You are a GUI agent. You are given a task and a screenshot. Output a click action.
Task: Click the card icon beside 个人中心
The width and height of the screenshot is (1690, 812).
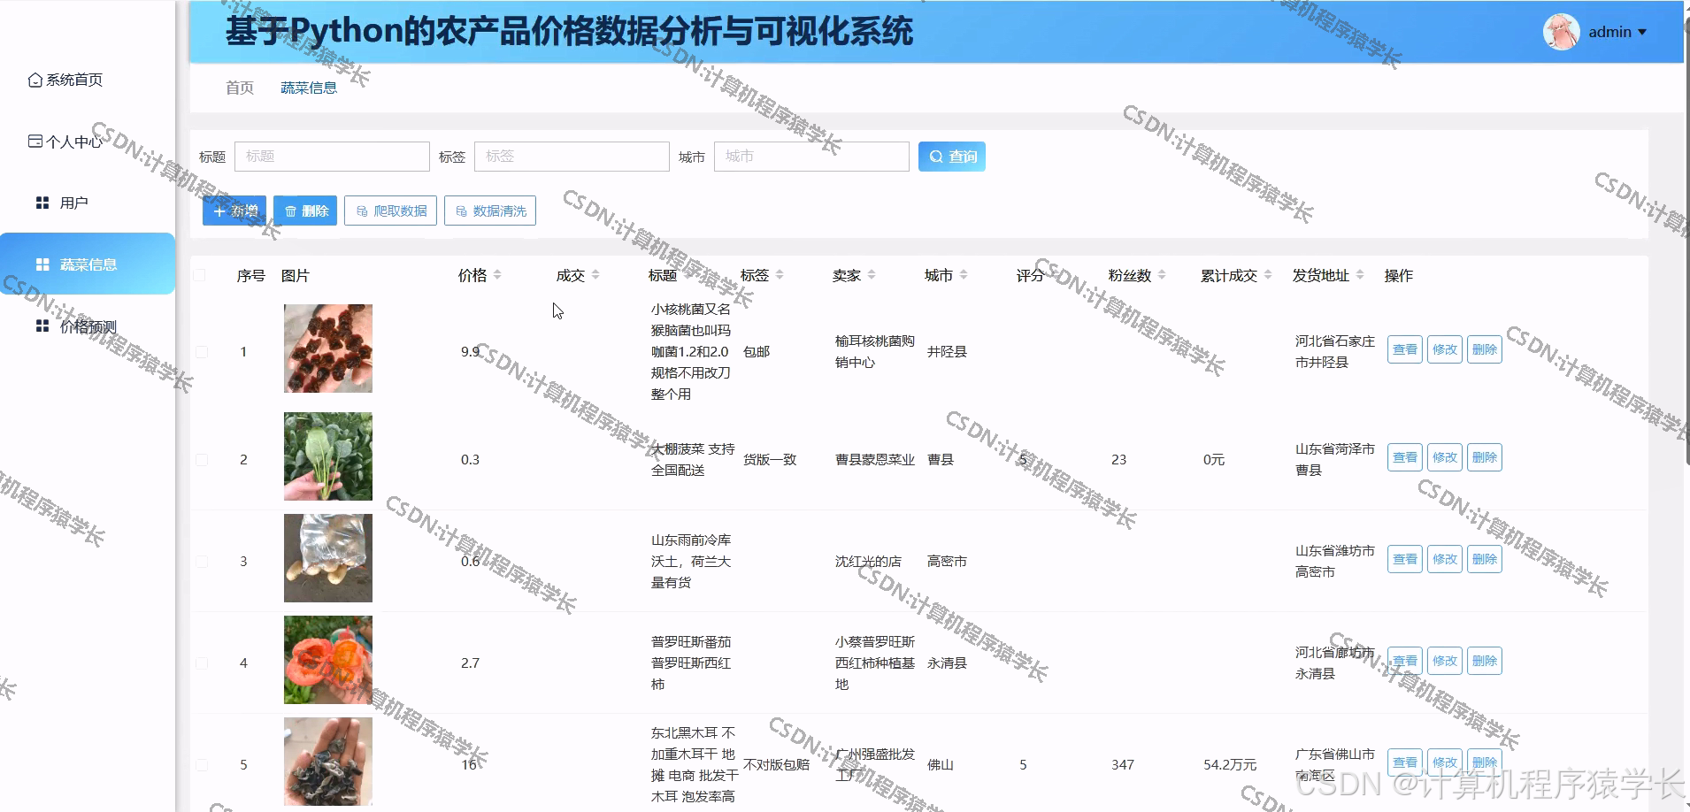click(35, 141)
